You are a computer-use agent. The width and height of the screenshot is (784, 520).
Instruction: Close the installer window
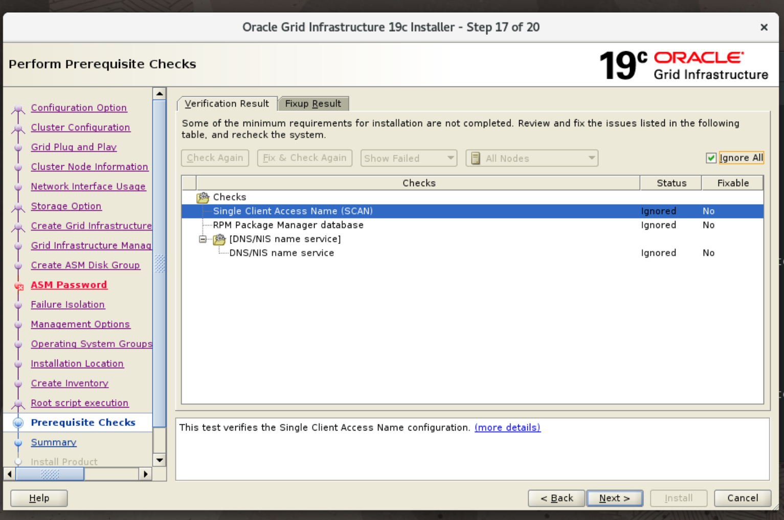click(x=764, y=27)
